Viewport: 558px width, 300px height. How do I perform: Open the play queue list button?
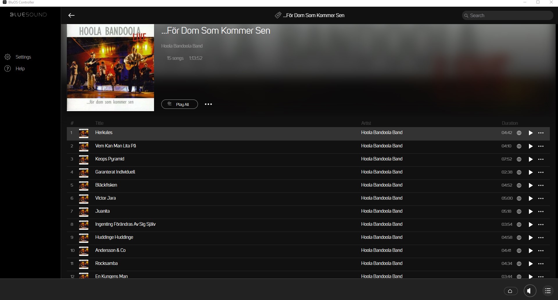point(548,291)
